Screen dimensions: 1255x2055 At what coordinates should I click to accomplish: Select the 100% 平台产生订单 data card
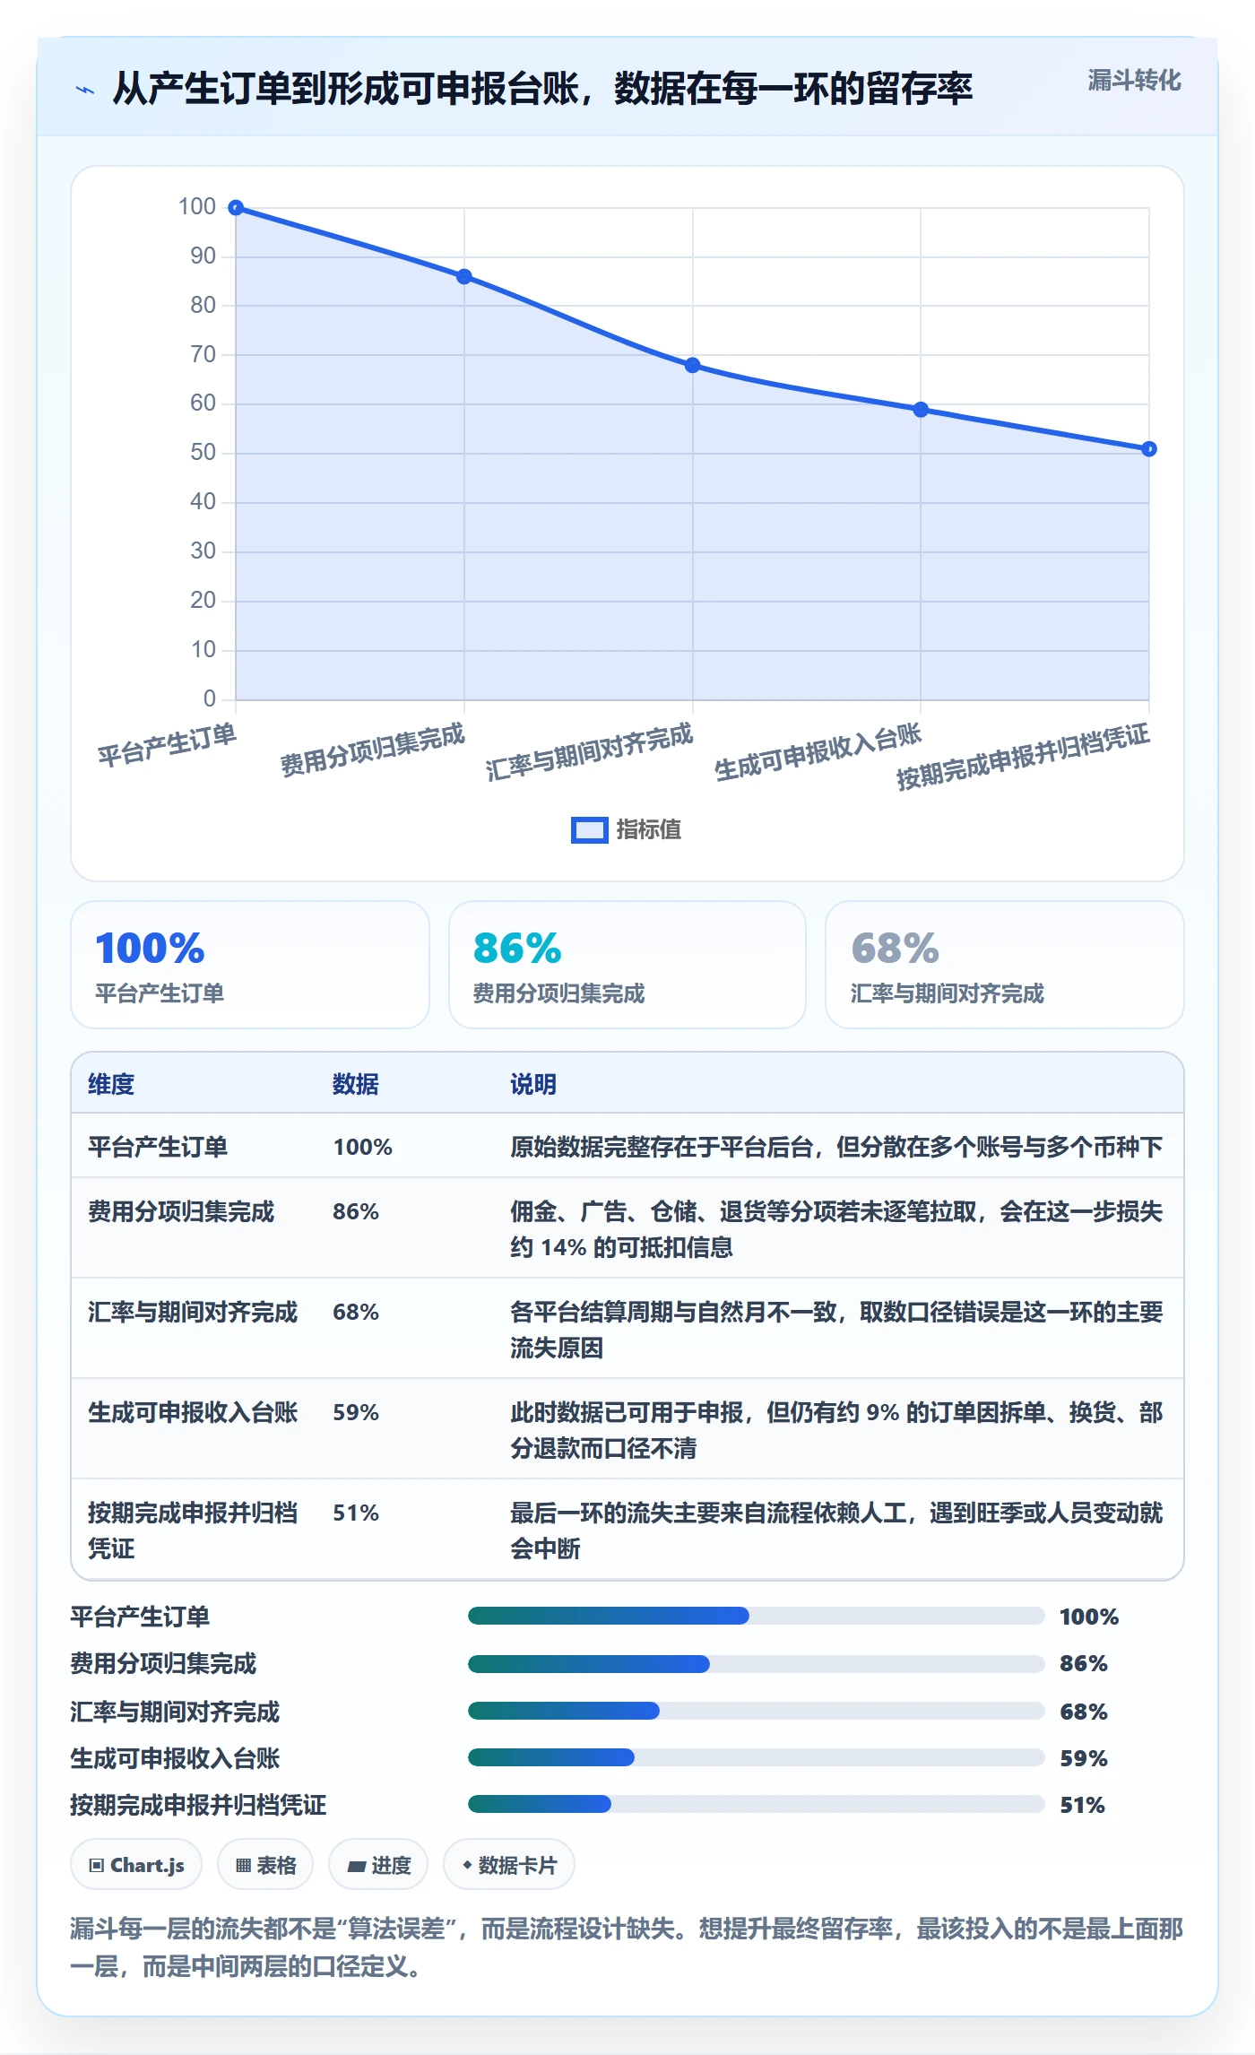click(250, 965)
